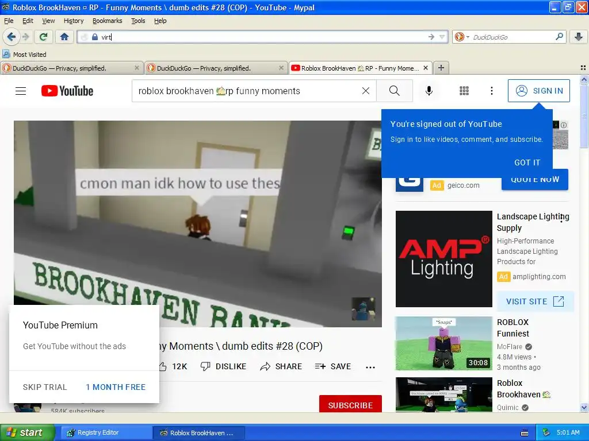Open the Tools menu

(x=138, y=21)
